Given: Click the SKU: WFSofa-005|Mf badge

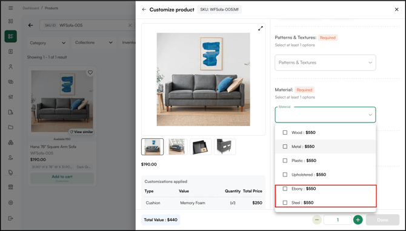Looking at the screenshot, I should pyautogui.click(x=219, y=10).
